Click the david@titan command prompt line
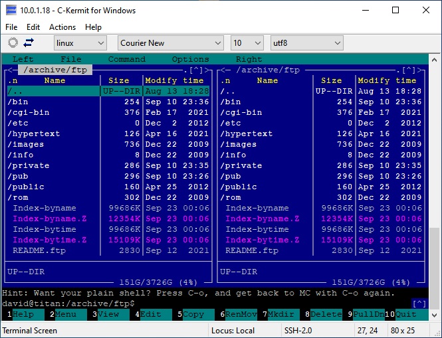The width and height of the screenshot is (442, 338). (x=68, y=303)
